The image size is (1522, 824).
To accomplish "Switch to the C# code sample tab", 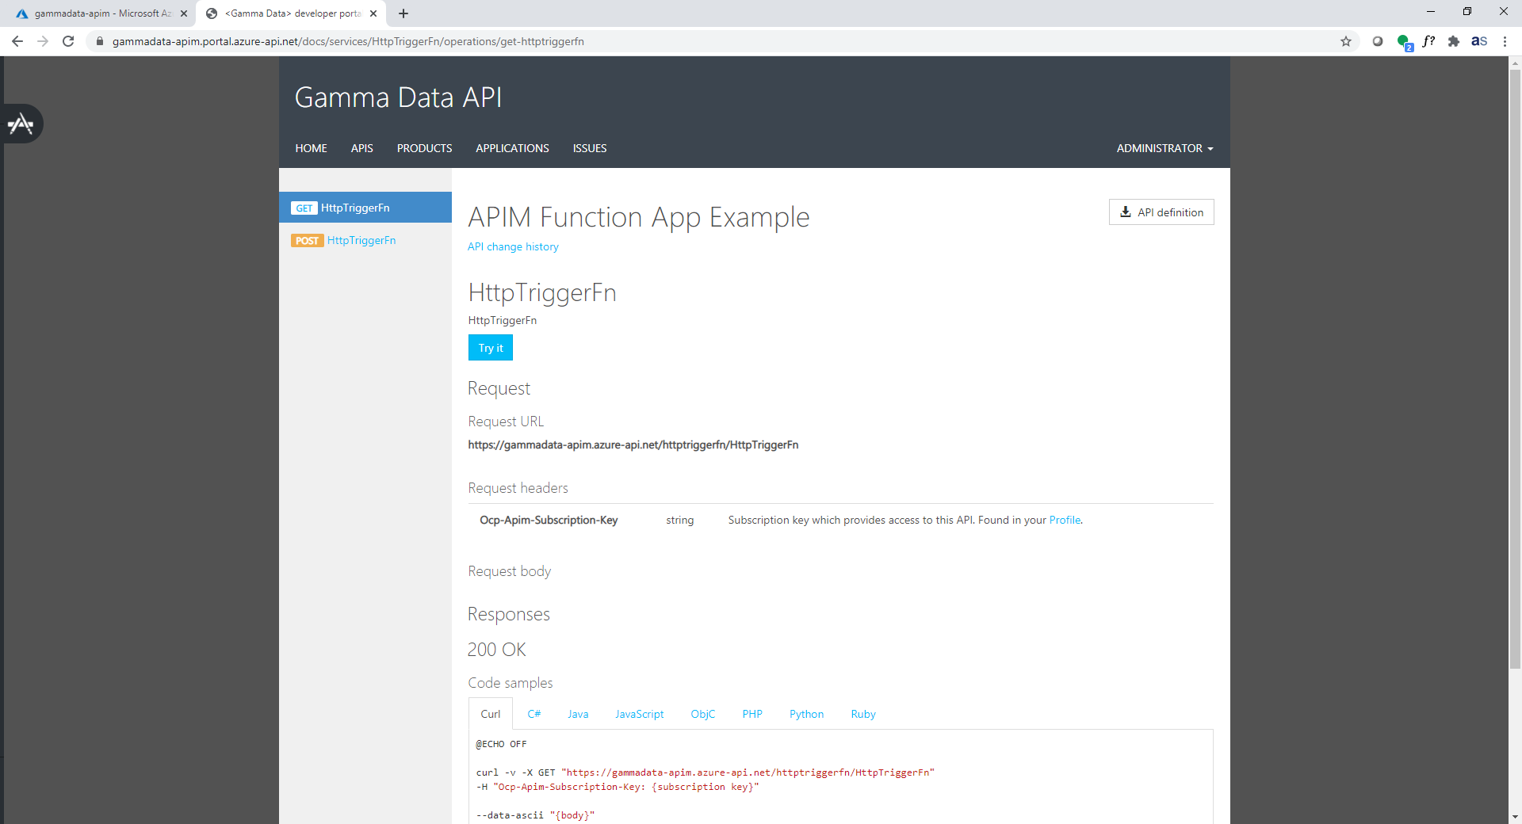I will (x=534, y=714).
